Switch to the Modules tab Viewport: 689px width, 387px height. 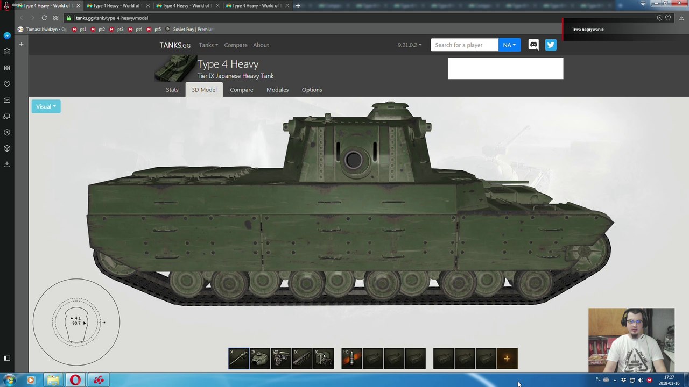coord(277,90)
